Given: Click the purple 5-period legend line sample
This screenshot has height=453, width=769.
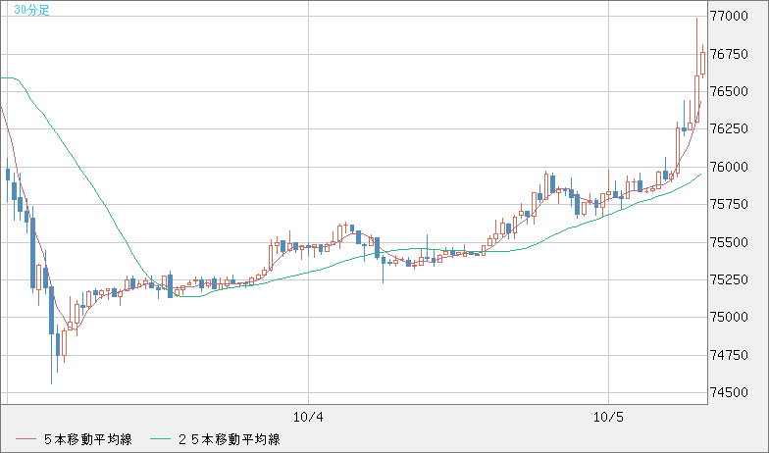Looking at the screenshot, I should 26,439.
